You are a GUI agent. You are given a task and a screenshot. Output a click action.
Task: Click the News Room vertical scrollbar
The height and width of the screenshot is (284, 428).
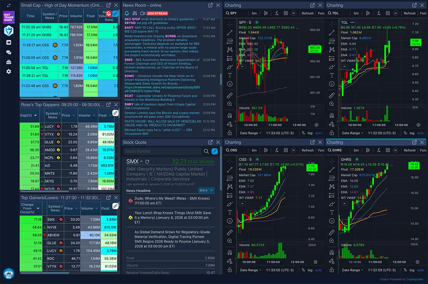pyautogui.click(x=221, y=78)
